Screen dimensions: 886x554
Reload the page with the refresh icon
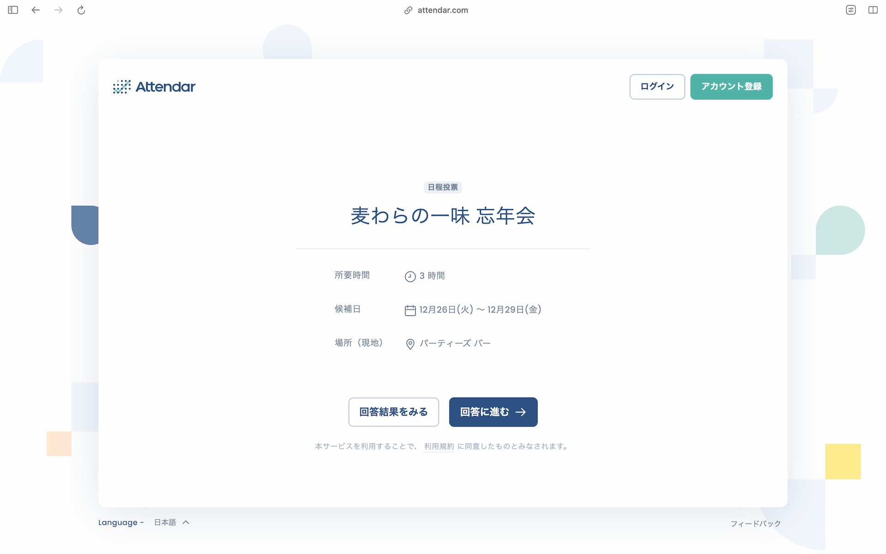81,10
